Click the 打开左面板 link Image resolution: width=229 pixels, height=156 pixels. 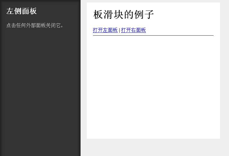[x=105, y=30]
